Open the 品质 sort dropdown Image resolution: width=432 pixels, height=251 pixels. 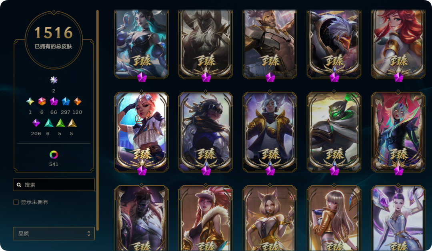tap(54, 234)
